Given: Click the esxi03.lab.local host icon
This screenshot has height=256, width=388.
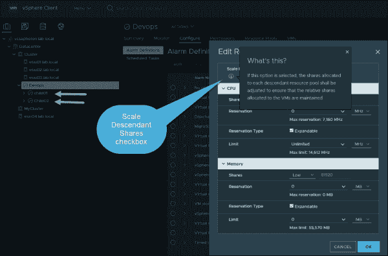Looking at the screenshot, I should 25,78.
